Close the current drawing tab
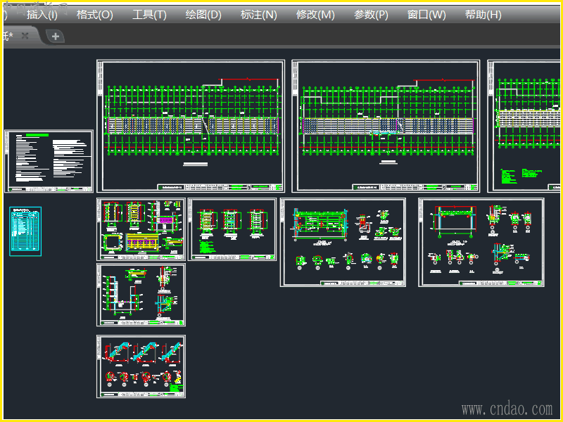Screen dimensions: 563x422 click(25, 36)
